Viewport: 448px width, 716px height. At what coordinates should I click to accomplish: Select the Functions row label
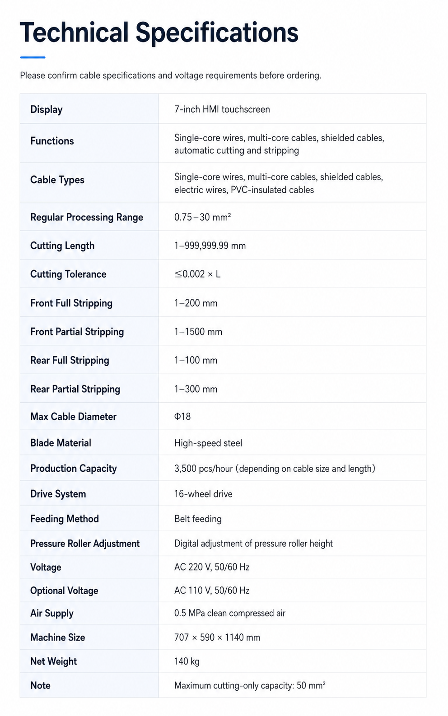(52, 141)
